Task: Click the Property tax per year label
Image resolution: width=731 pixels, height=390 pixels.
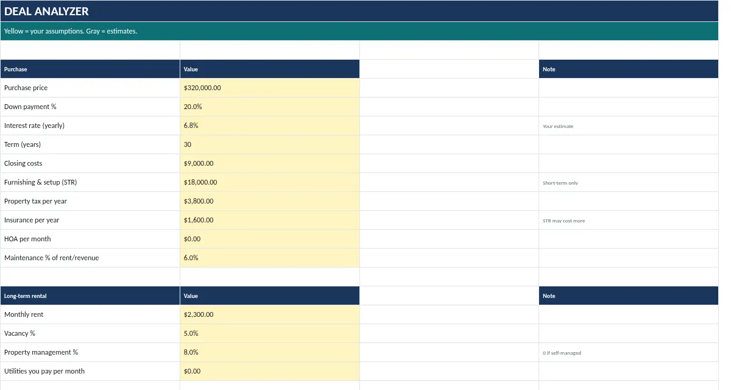Action: [x=90, y=201]
